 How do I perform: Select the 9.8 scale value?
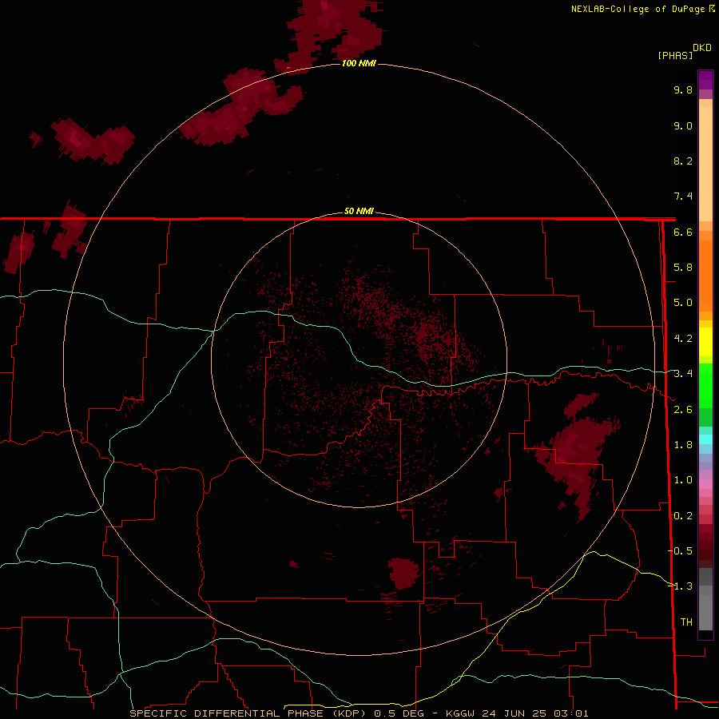tap(683, 89)
